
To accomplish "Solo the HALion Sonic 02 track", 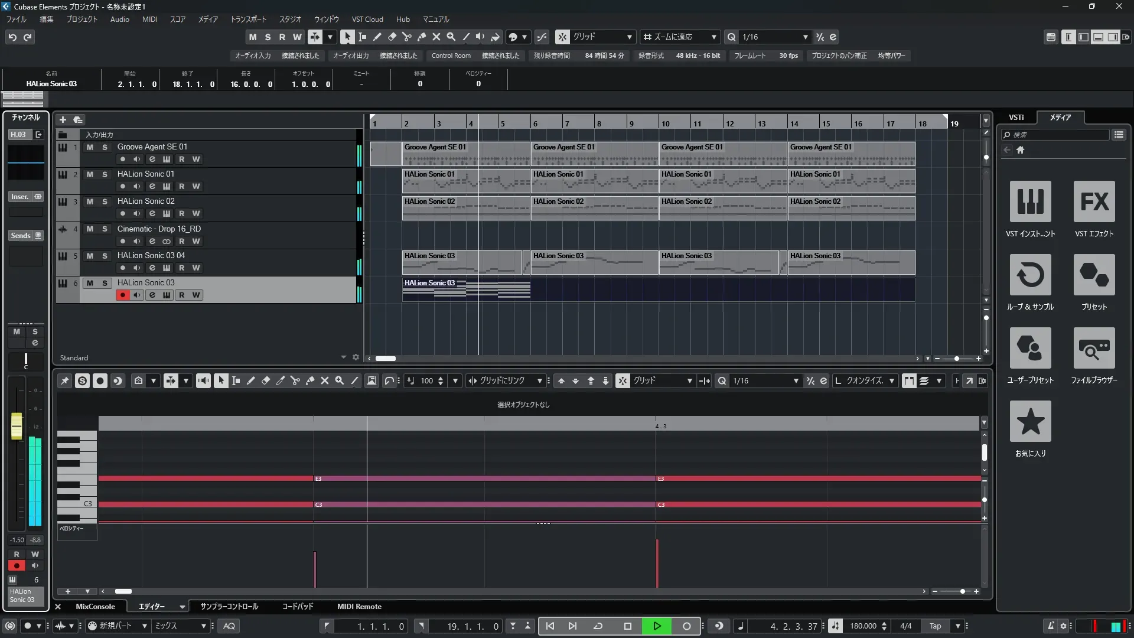I will (x=105, y=201).
